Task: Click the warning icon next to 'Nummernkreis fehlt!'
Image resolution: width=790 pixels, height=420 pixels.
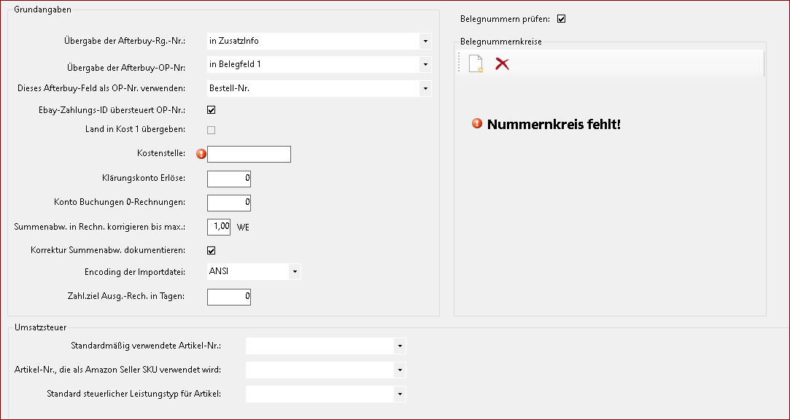Action: pos(476,124)
